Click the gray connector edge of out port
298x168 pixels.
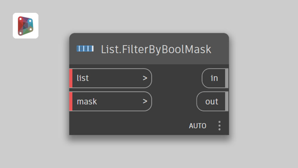tap(227, 101)
